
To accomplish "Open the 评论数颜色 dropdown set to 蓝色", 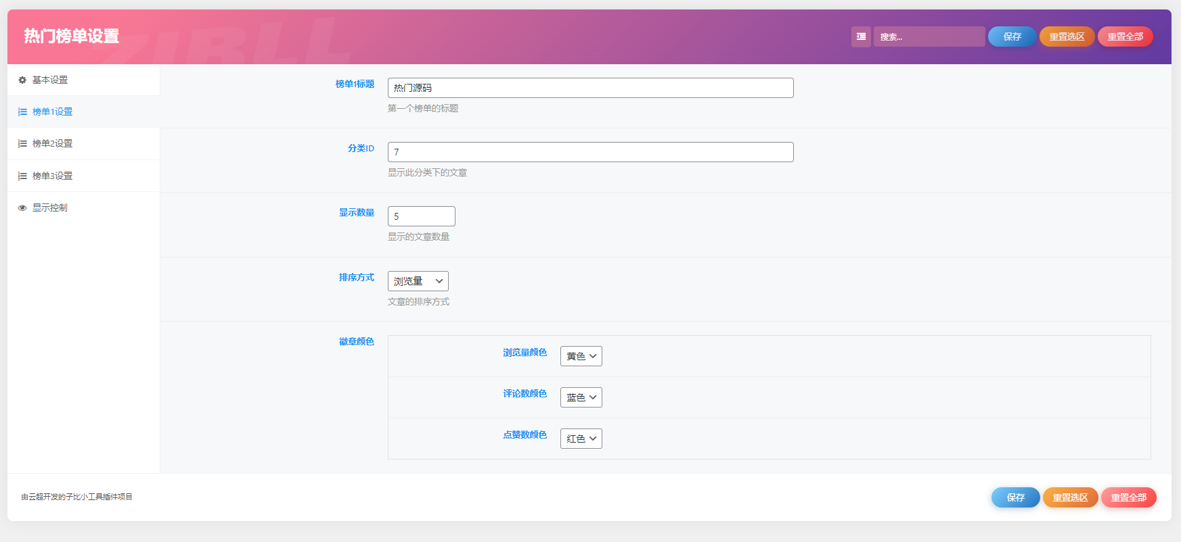I will click(581, 397).
